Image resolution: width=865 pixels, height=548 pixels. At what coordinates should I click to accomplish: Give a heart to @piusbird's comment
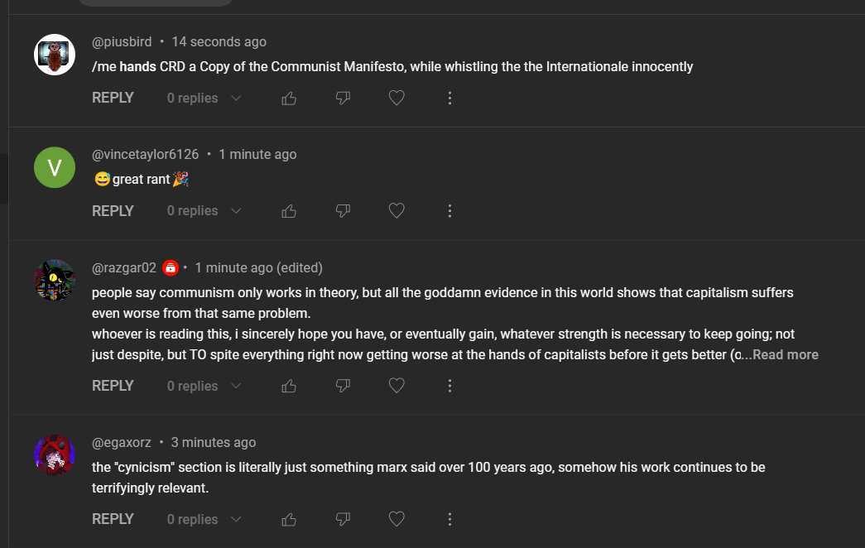pyautogui.click(x=396, y=99)
